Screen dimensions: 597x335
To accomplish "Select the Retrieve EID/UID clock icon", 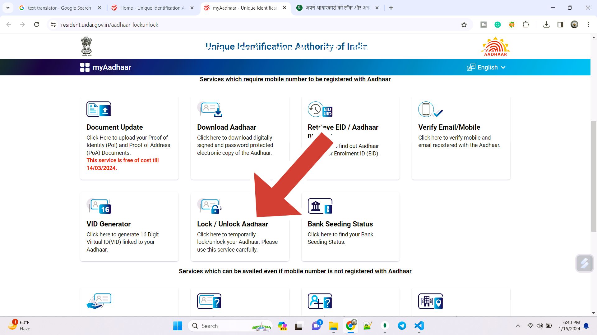I will (320, 109).
